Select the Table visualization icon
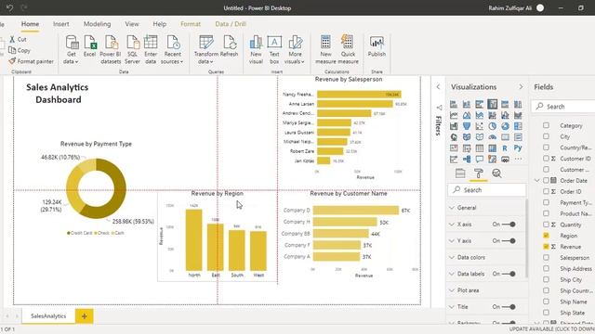The image size is (595, 334). click(x=480, y=148)
